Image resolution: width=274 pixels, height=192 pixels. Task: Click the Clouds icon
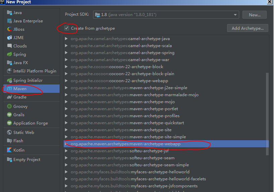[9, 46]
